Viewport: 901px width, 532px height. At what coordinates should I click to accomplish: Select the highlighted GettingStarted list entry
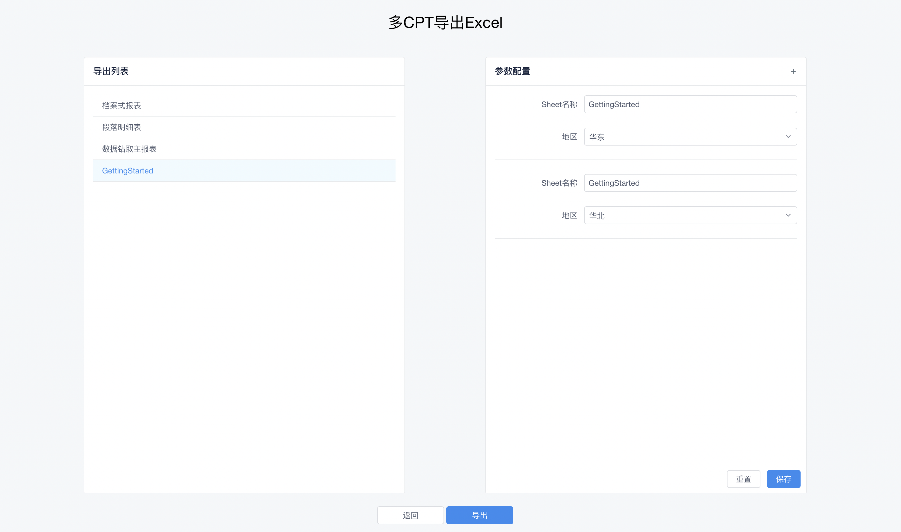pos(244,171)
